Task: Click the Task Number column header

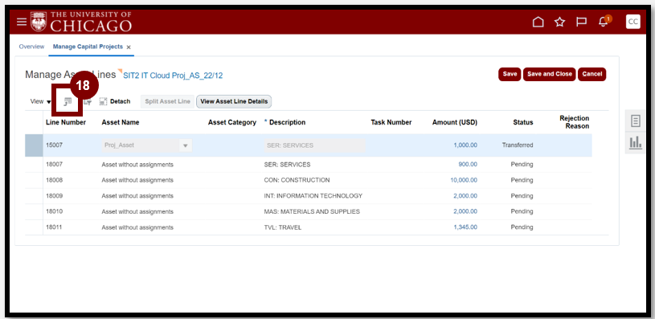Action: click(391, 122)
